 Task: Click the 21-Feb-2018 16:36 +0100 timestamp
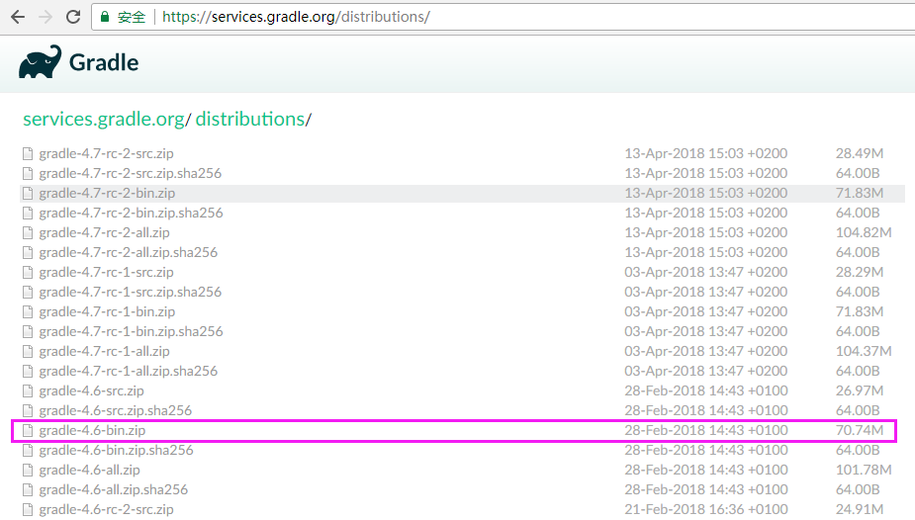706,509
